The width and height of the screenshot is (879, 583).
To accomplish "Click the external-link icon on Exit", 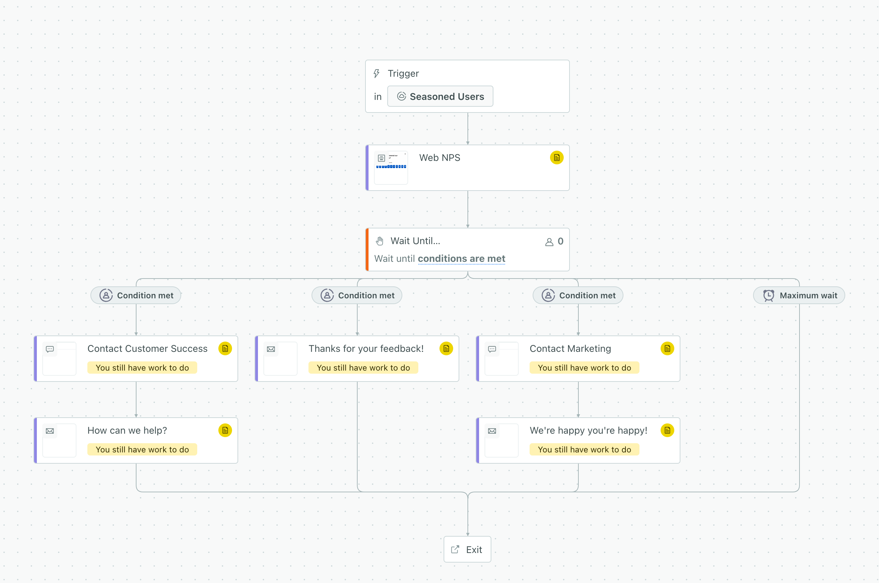I will pyautogui.click(x=455, y=550).
